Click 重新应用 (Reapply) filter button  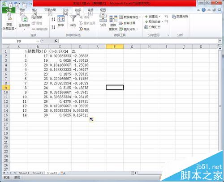87,23
